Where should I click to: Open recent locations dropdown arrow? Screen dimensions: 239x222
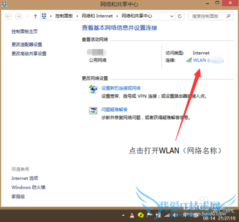[x=27, y=16]
